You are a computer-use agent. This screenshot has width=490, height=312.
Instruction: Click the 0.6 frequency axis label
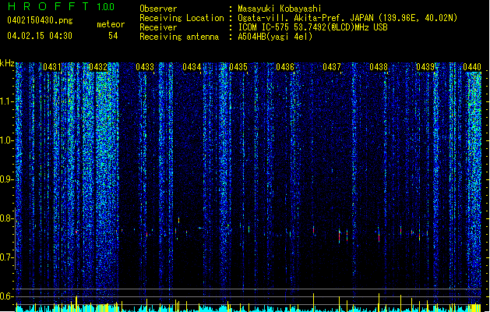pos(5,296)
